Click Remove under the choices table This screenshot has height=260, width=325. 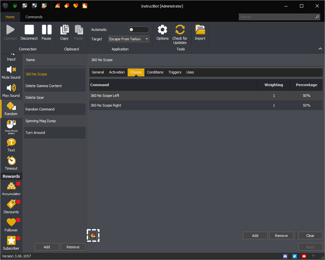click(x=281, y=236)
